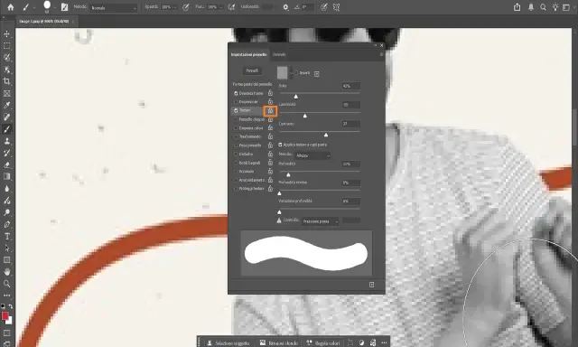The width and height of the screenshot is (578, 347).
Task: Click Seleziona soggetto in contextual bar
Action: (x=228, y=343)
